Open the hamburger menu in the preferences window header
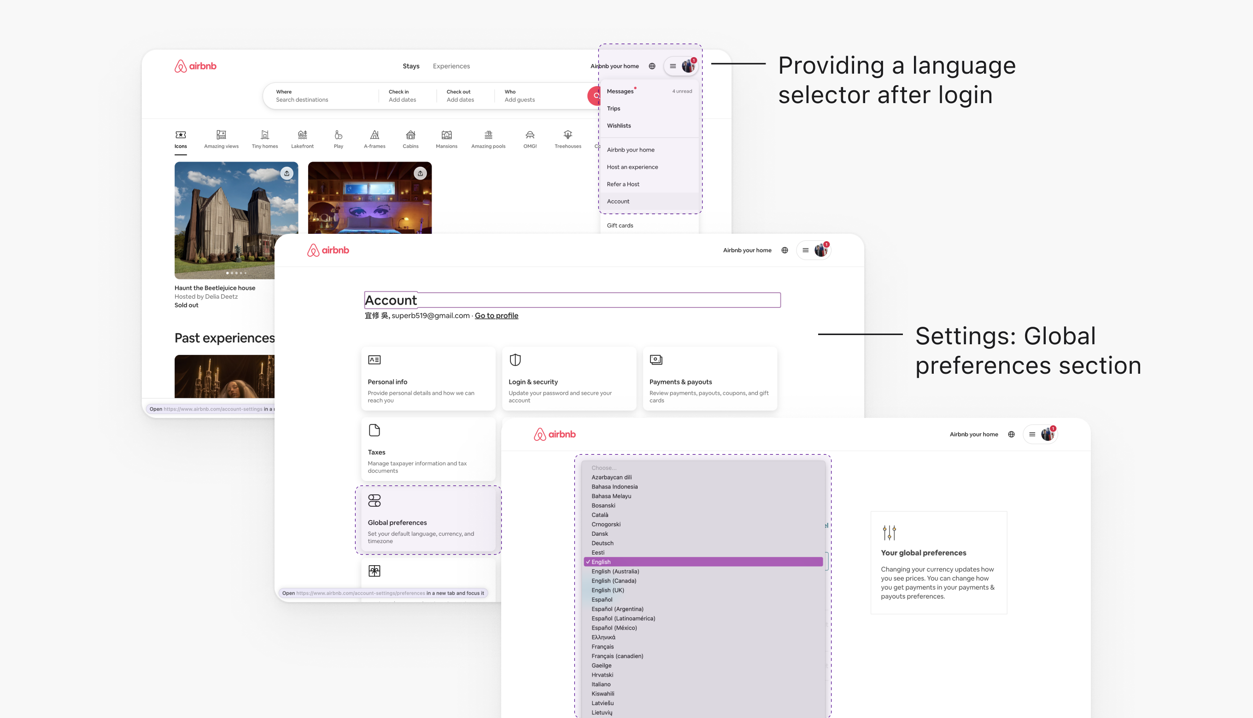The height and width of the screenshot is (718, 1253). pyautogui.click(x=1032, y=434)
